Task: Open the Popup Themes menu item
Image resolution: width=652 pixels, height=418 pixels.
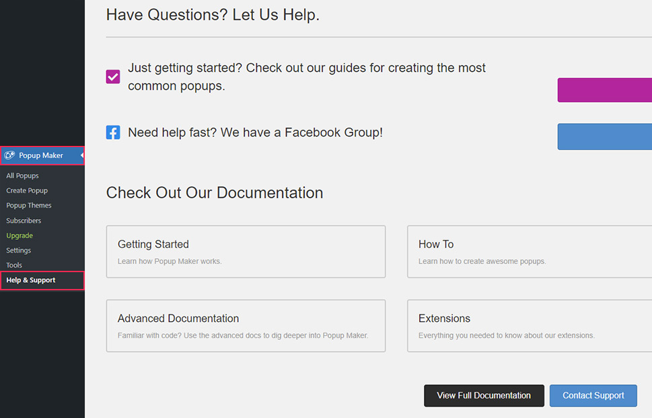Action: click(x=28, y=205)
